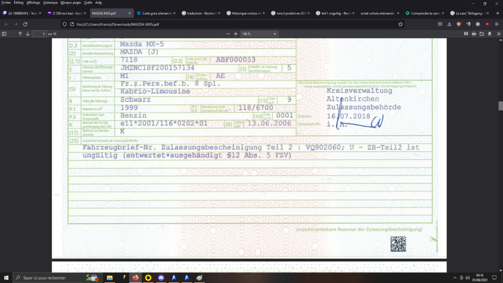Save to Pocket icon in toolbar

coord(440,24)
